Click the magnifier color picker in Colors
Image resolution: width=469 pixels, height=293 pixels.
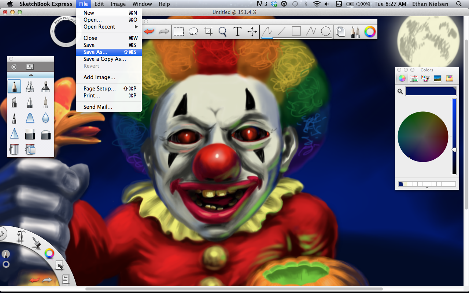400,91
